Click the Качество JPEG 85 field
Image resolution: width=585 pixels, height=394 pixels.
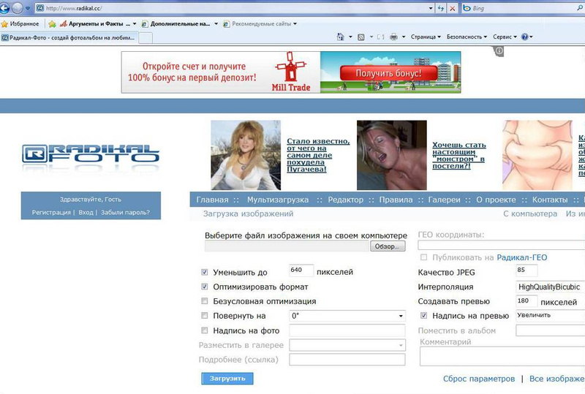[x=526, y=270]
